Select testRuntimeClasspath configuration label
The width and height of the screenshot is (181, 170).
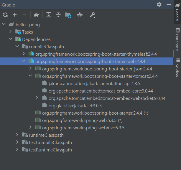(50, 150)
